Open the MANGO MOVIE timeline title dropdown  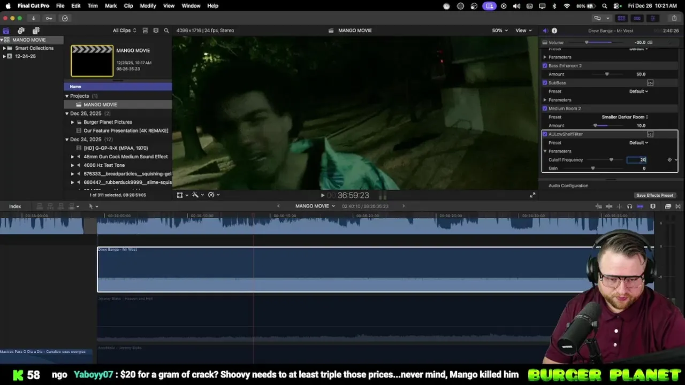coord(315,206)
